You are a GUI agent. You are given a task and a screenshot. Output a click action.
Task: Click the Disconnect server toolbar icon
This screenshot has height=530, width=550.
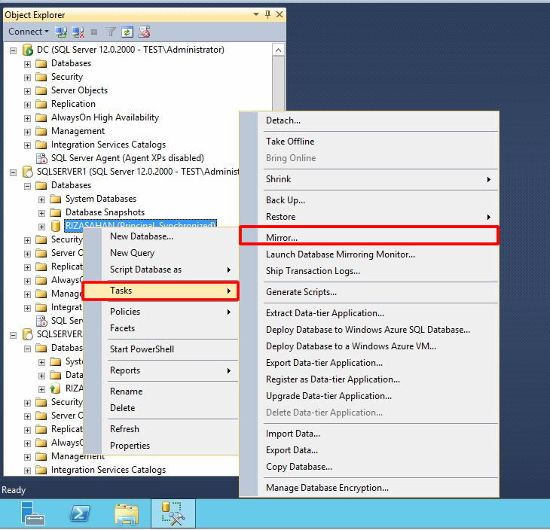click(x=77, y=32)
